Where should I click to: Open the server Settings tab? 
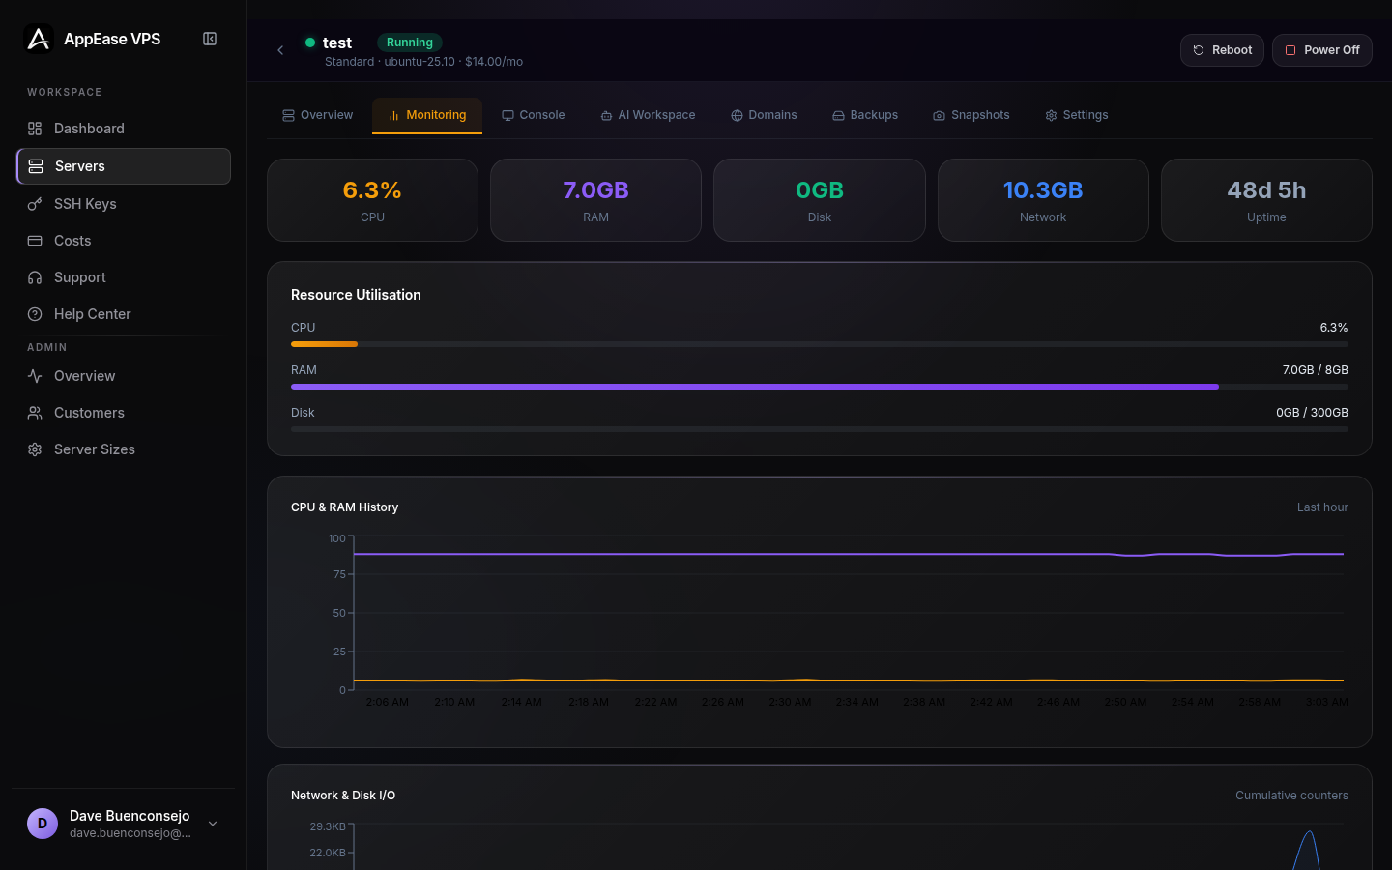[1077, 115]
